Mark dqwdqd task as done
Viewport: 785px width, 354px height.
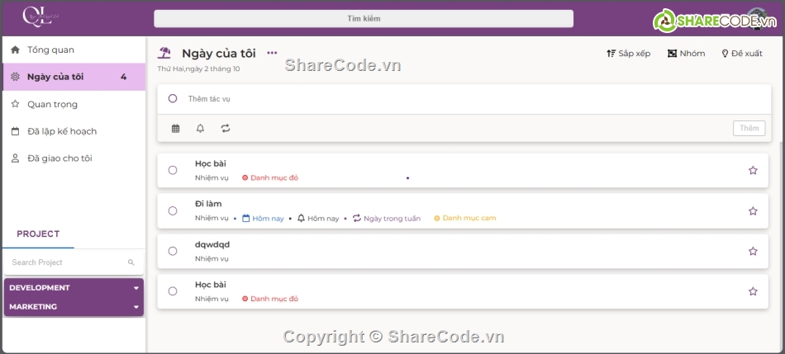[x=173, y=251]
